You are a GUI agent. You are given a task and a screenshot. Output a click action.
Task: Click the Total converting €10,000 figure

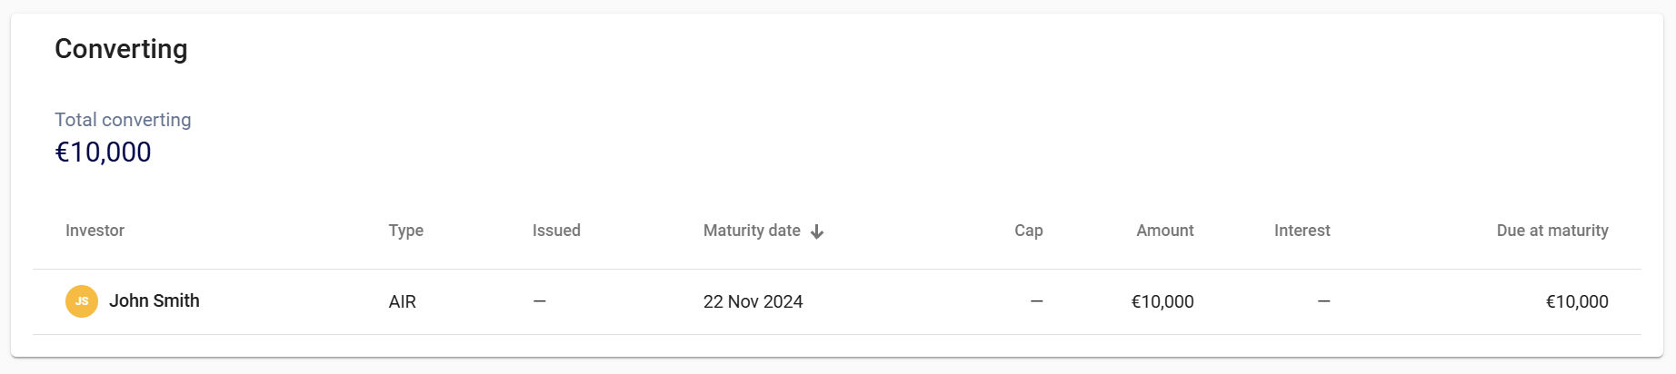(103, 153)
